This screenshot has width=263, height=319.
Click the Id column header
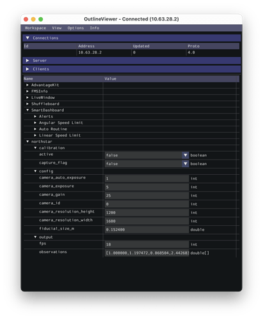click(x=26, y=46)
